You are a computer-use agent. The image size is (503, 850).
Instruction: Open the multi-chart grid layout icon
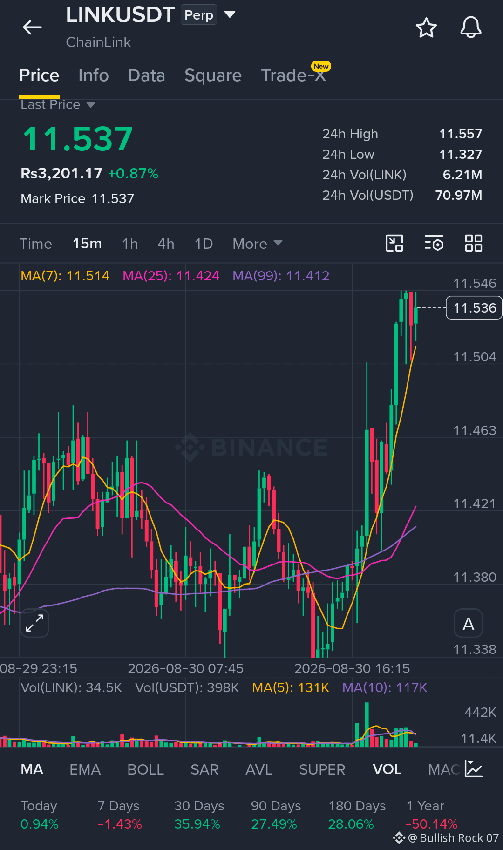(x=474, y=243)
